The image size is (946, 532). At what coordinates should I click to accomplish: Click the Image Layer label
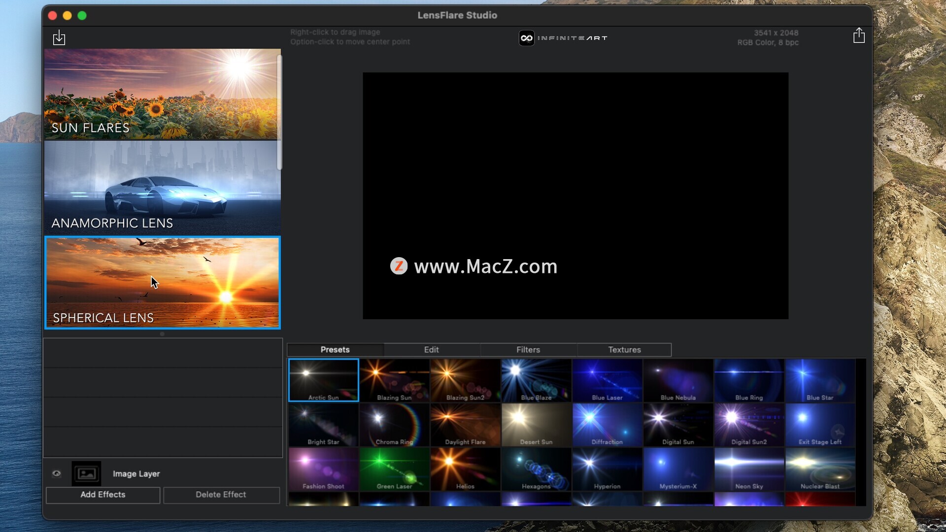tap(136, 474)
